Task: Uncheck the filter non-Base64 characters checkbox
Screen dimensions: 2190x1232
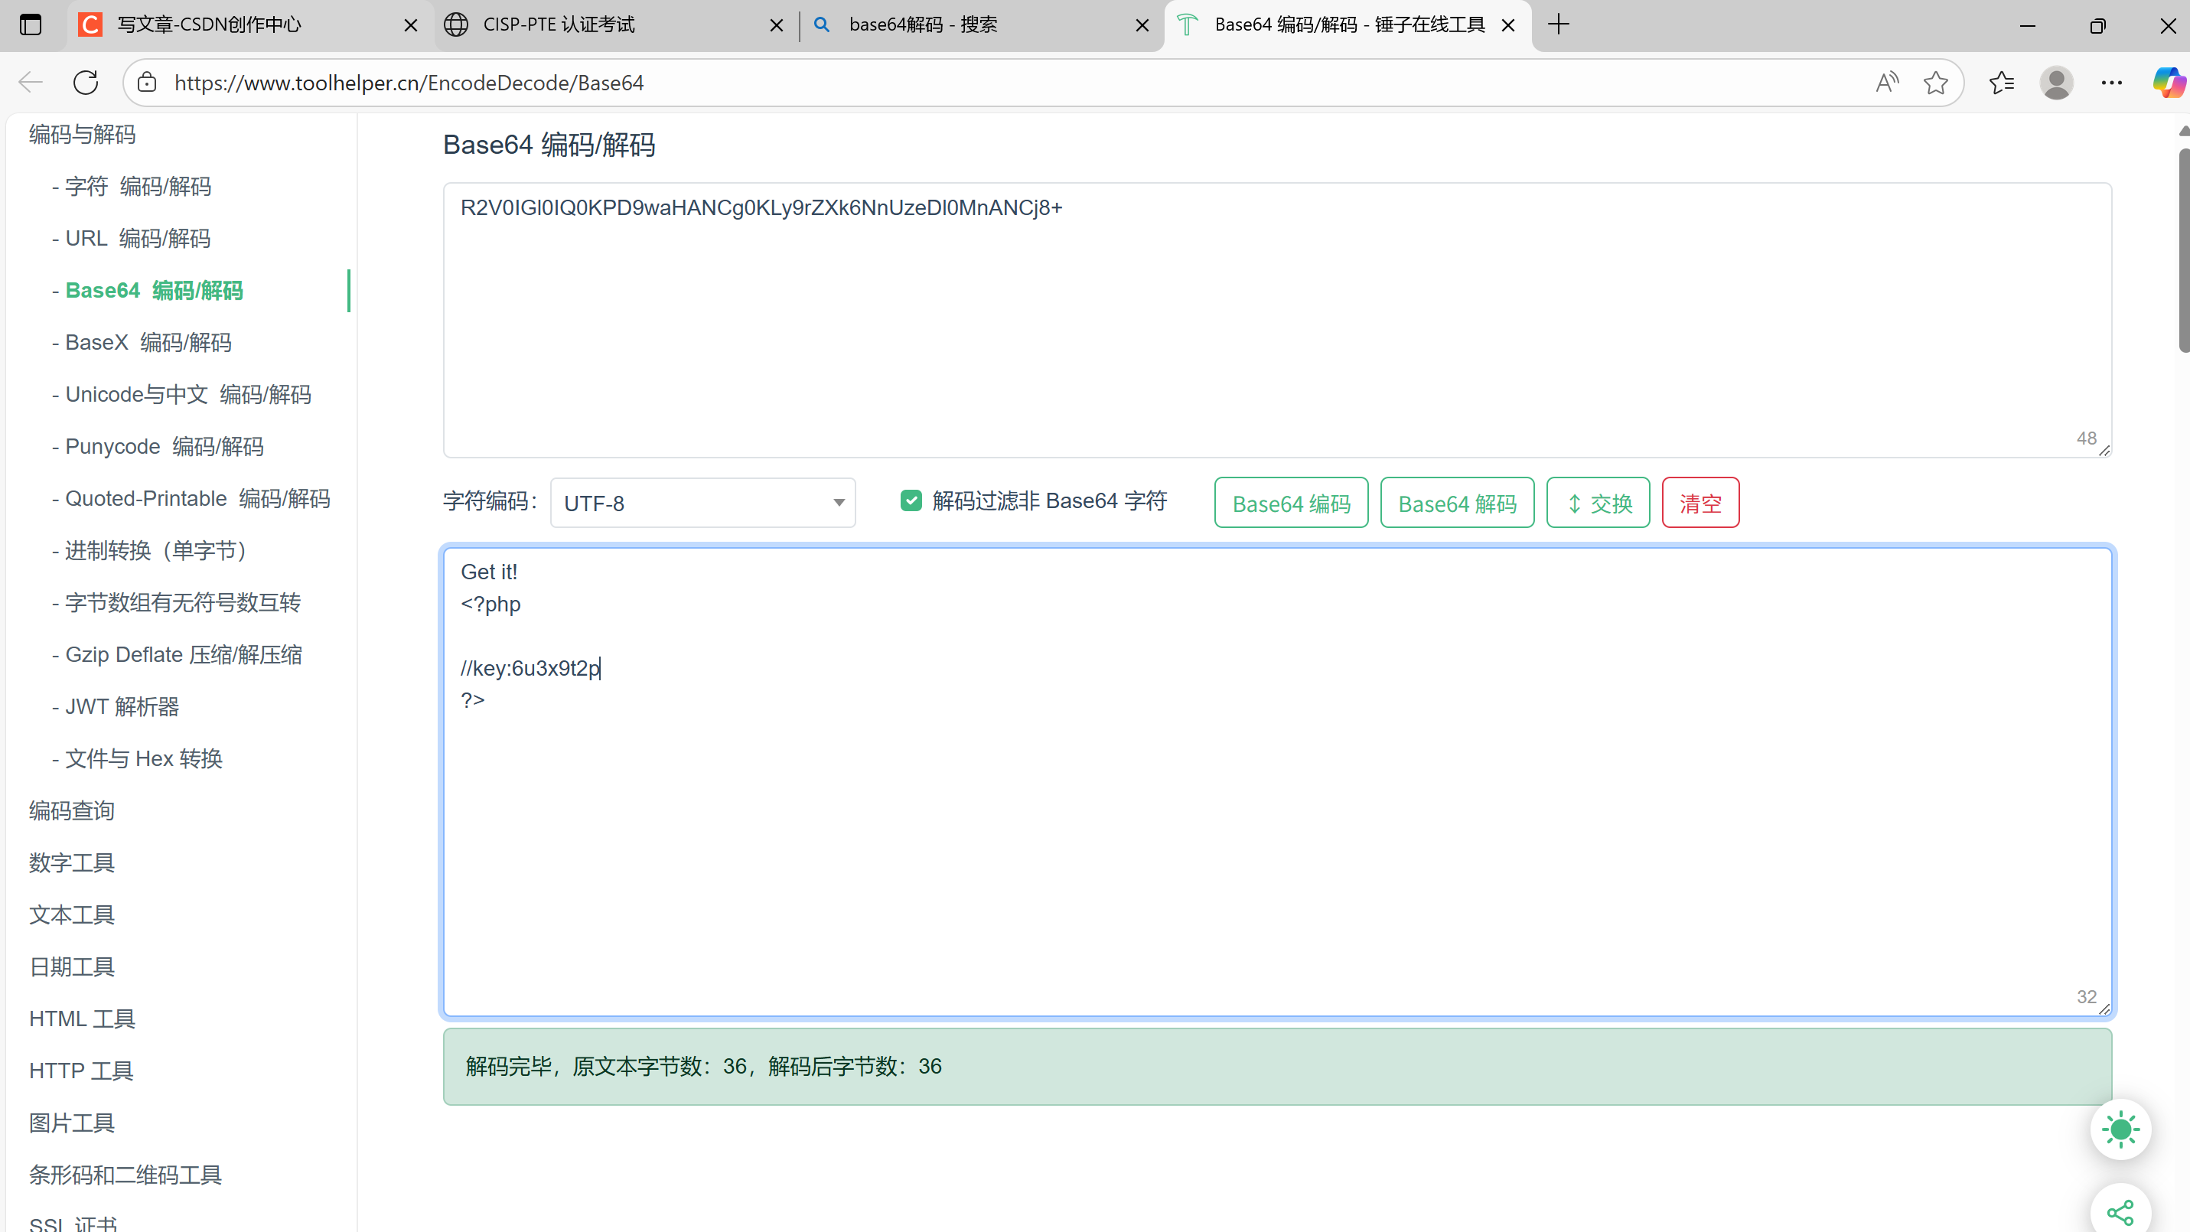Action: click(x=911, y=500)
